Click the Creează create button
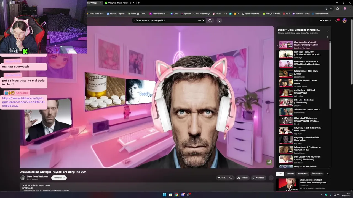Viewport: 353px width, 198px height. click(x=325, y=20)
